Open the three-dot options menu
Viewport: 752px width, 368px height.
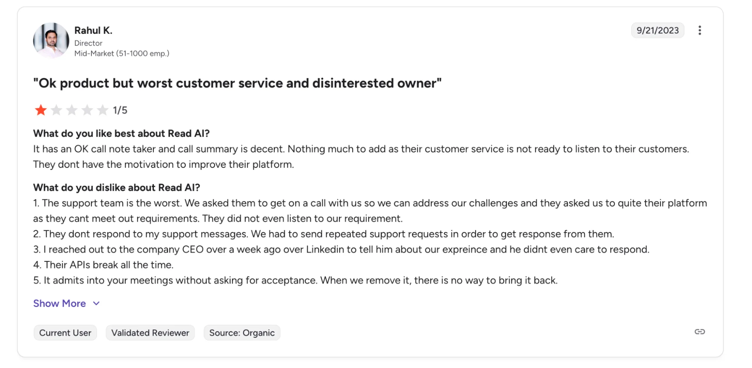tap(700, 30)
